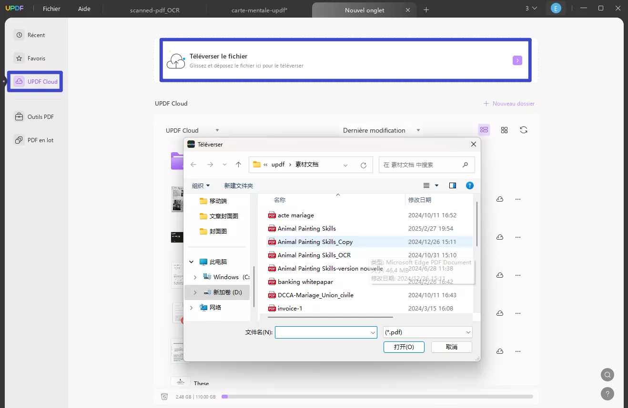Refresh the UPDF Cloud file list

524,130
